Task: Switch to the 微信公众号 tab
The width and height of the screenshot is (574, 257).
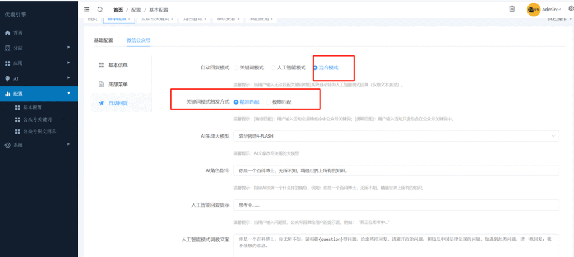Action: (x=138, y=40)
